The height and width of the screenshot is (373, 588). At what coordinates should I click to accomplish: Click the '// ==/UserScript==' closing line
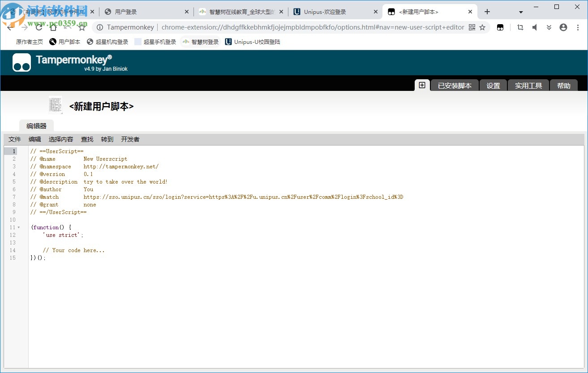(x=59, y=212)
